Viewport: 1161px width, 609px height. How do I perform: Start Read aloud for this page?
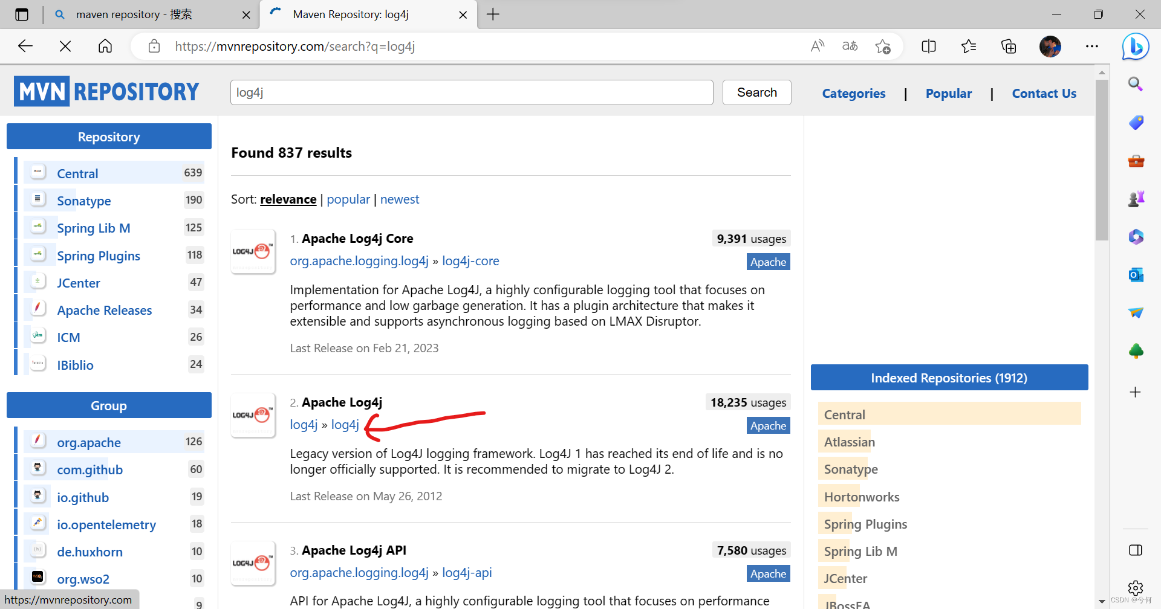point(818,46)
